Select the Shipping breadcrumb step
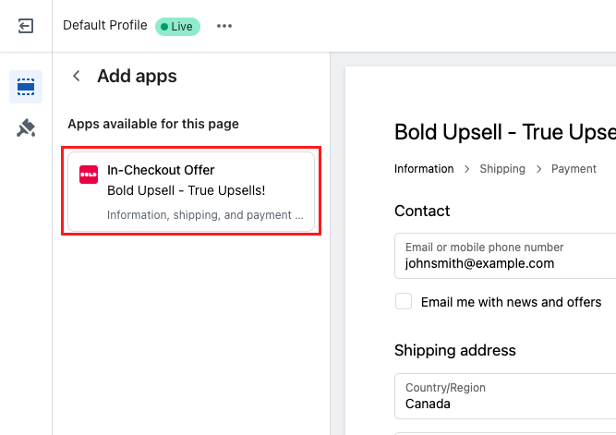 [502, 169]
